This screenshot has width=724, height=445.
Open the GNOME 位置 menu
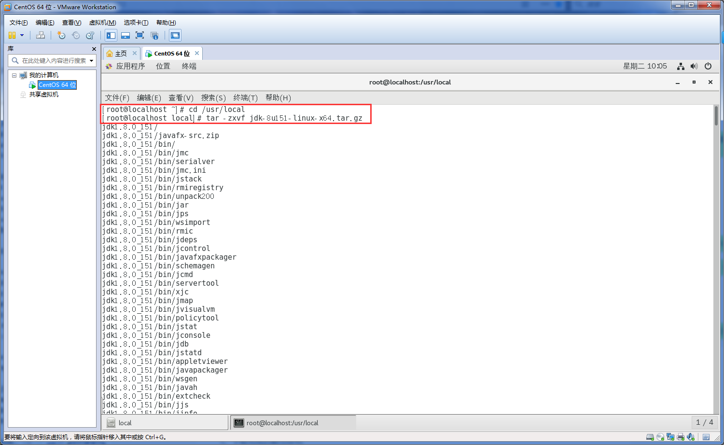(x=163, y=66)
